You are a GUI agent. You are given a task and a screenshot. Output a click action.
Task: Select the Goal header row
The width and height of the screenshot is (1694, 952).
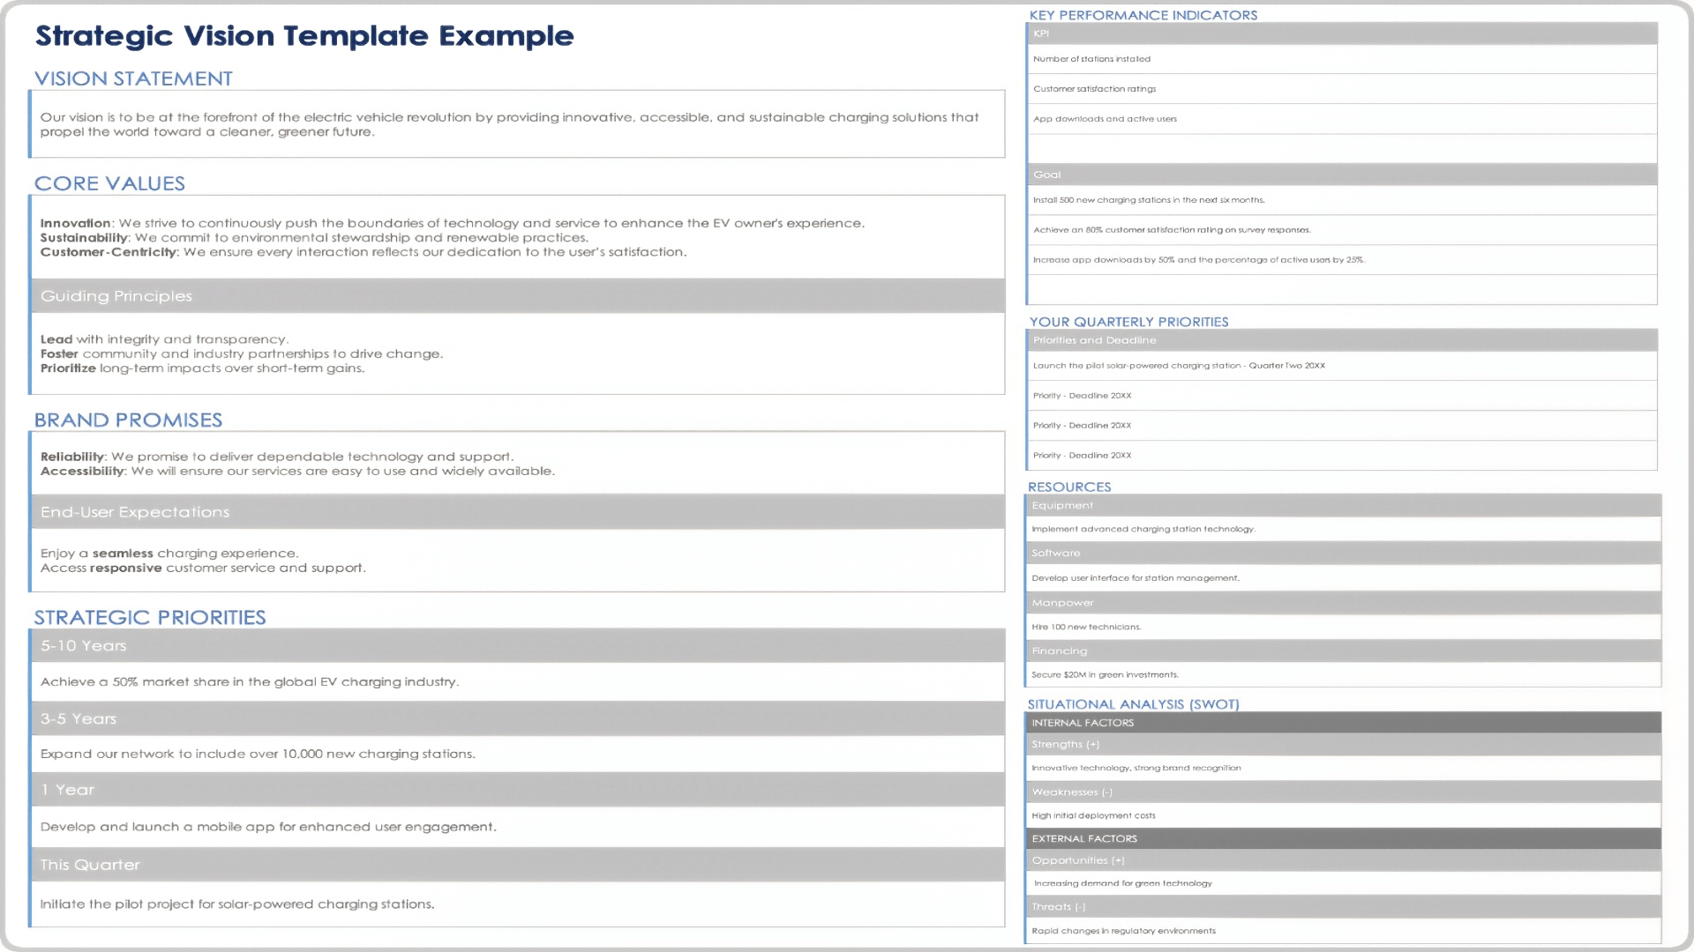[x=1342, y=175]
